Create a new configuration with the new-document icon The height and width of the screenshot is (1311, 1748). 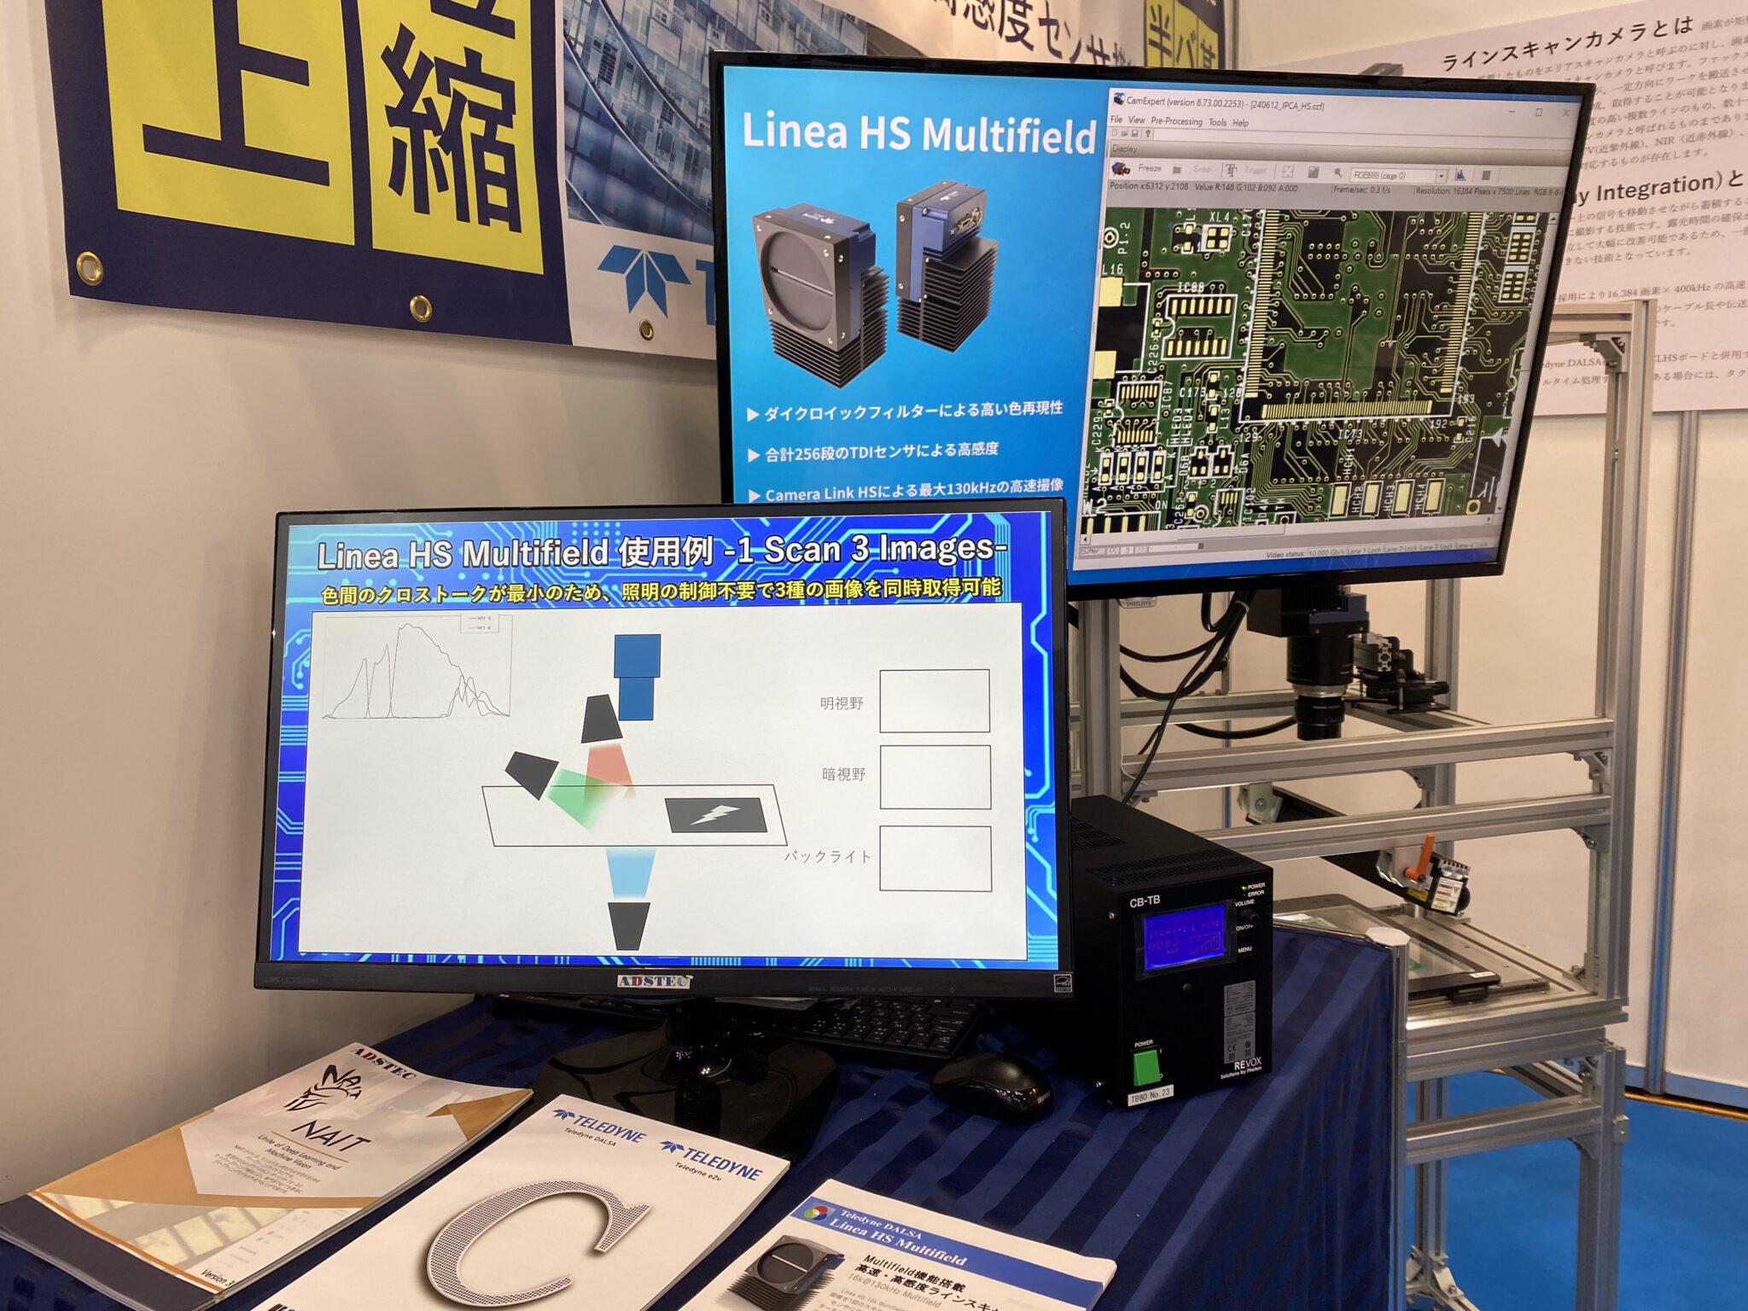point(1116,133)
